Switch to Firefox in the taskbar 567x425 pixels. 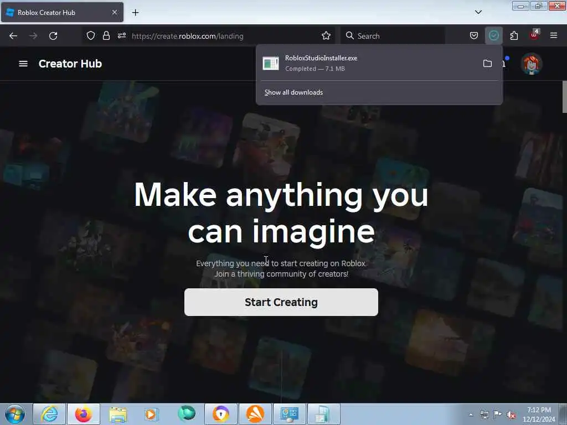[83, 414]
